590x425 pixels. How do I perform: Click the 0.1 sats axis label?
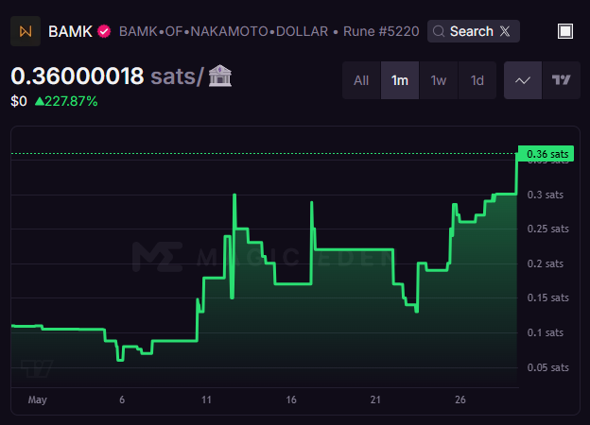pos(546,333)
